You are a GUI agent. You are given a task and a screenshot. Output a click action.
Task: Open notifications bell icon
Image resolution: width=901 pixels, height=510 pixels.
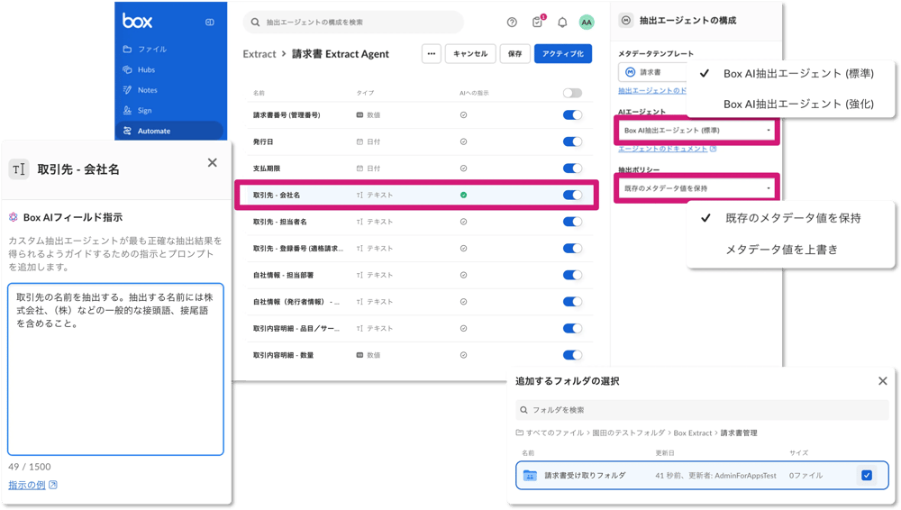click(562, 23)
